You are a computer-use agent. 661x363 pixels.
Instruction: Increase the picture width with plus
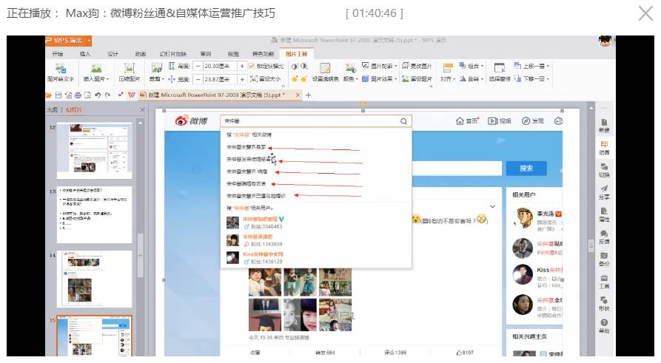click(242, 79)
